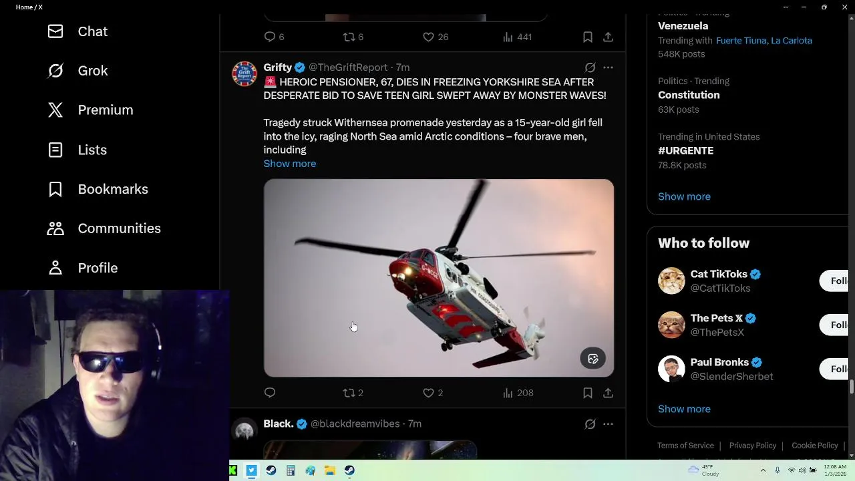855x481 pixels.
Task: Click the Chat envelope icon
Action: point(55,31)
